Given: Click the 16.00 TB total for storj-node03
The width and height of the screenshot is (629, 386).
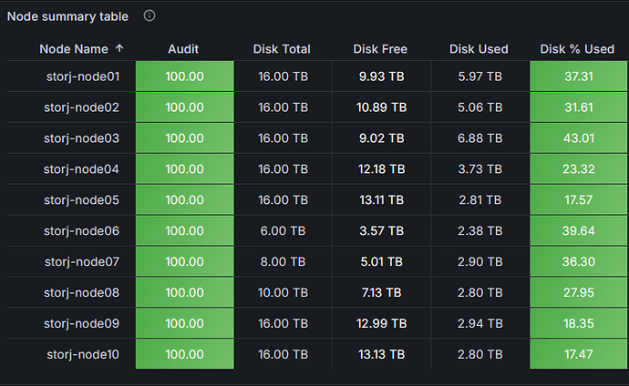Looking at the screenshot, I should pos(283,138).
